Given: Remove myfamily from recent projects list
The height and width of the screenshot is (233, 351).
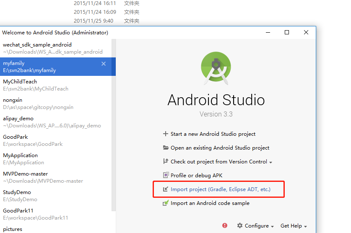Looking at the screenshot, I should (x=104, y=64).
